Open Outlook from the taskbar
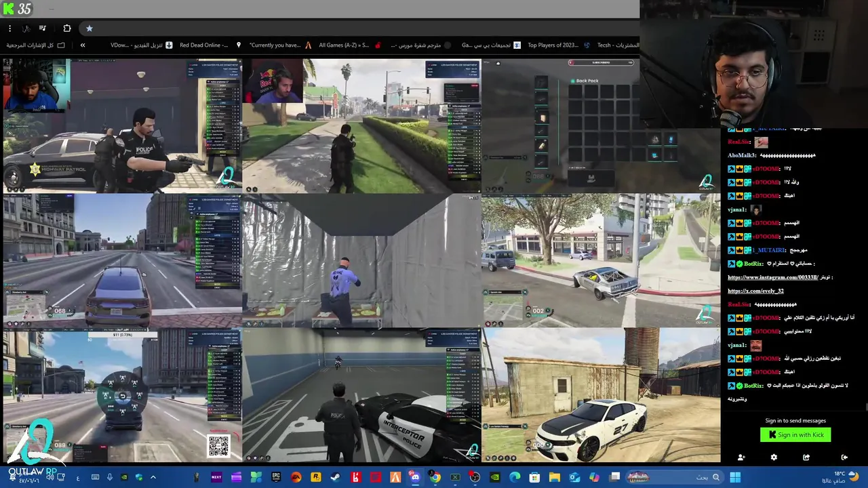Screen dimensions: 868x488 coord(574,477)
